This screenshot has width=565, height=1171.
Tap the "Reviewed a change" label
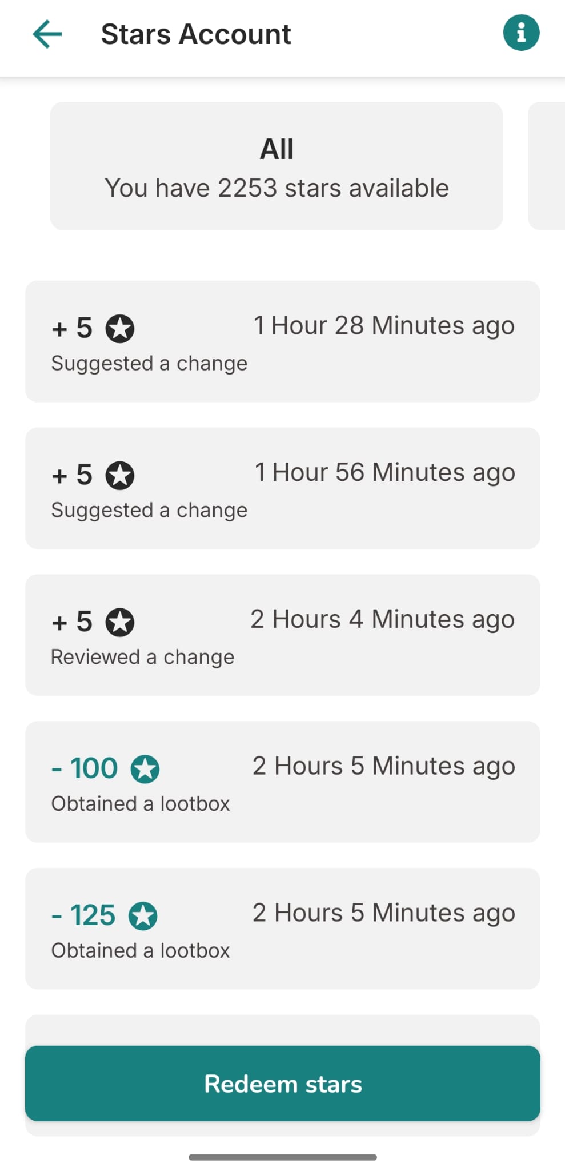click(143, 657)
